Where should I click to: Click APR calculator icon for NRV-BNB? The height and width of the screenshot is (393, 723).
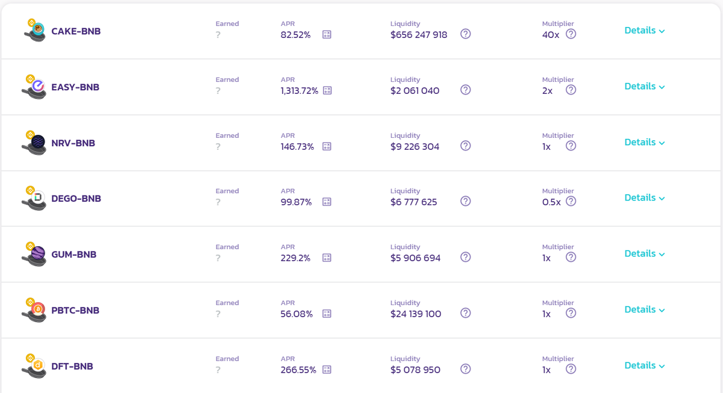pos(327,146)
